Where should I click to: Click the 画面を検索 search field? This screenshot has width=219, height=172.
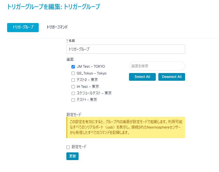[157, 66]
